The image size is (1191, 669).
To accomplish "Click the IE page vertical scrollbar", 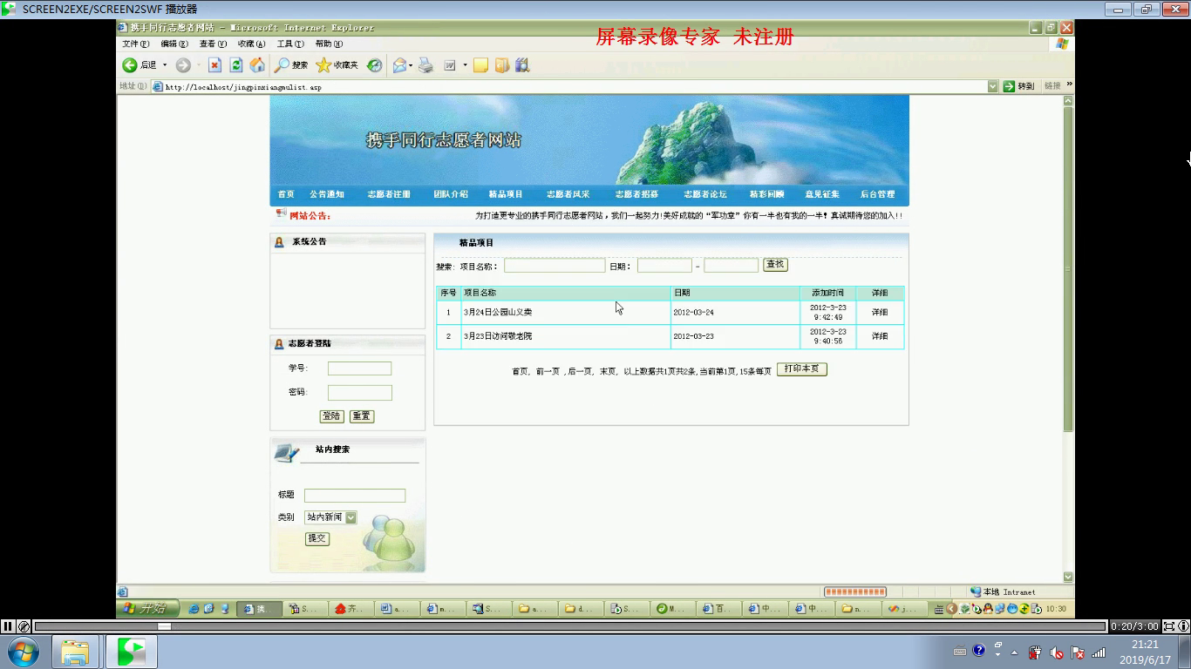I will click(1068, 338).
